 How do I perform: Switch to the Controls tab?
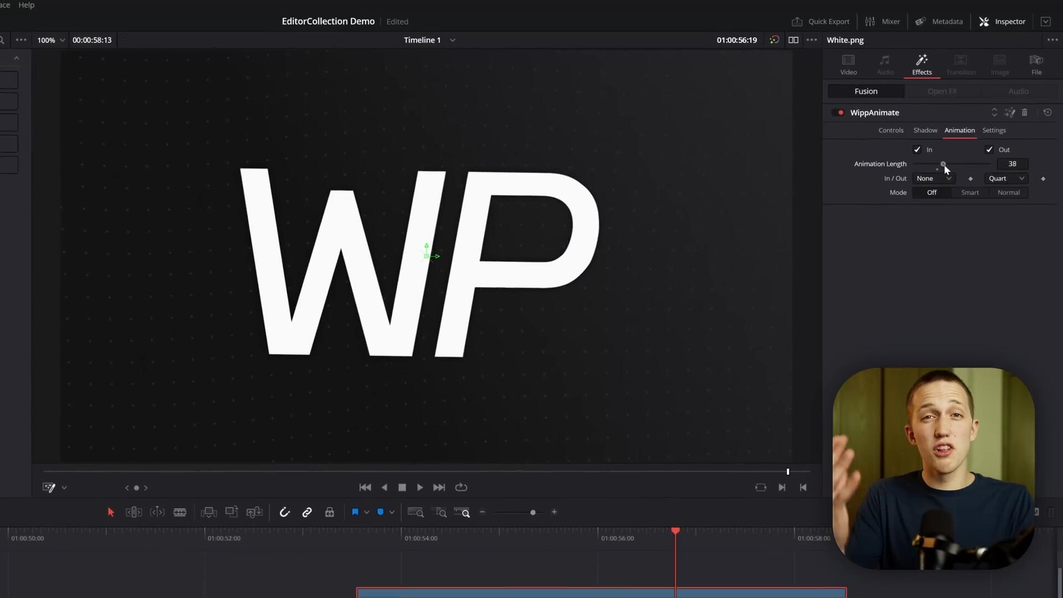point(891,130)
